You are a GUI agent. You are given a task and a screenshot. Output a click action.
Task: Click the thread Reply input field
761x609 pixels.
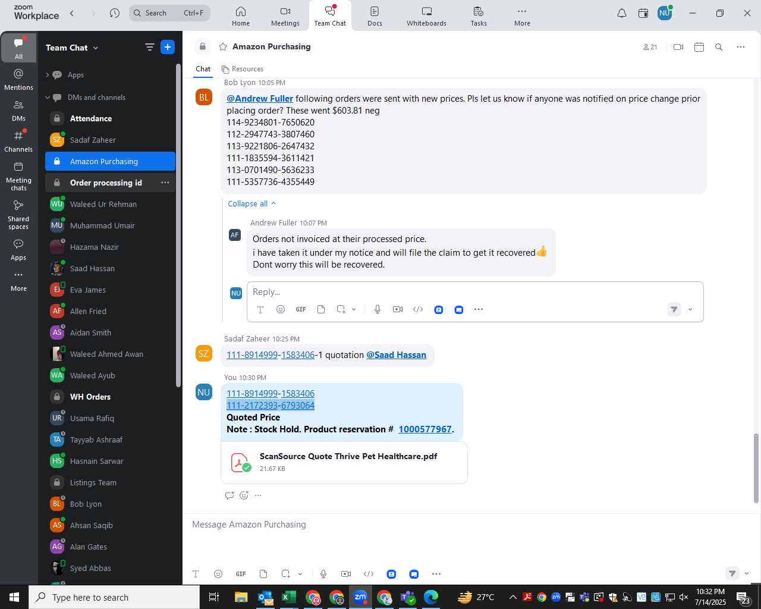coord(475,292)
